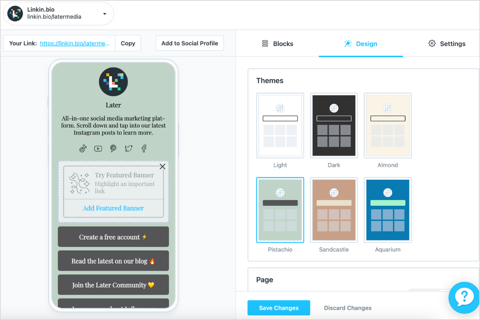The height and width of the screenshot is (320, 480).
Task: Click the Try Featured Banner text
Action: click(124, 175)
